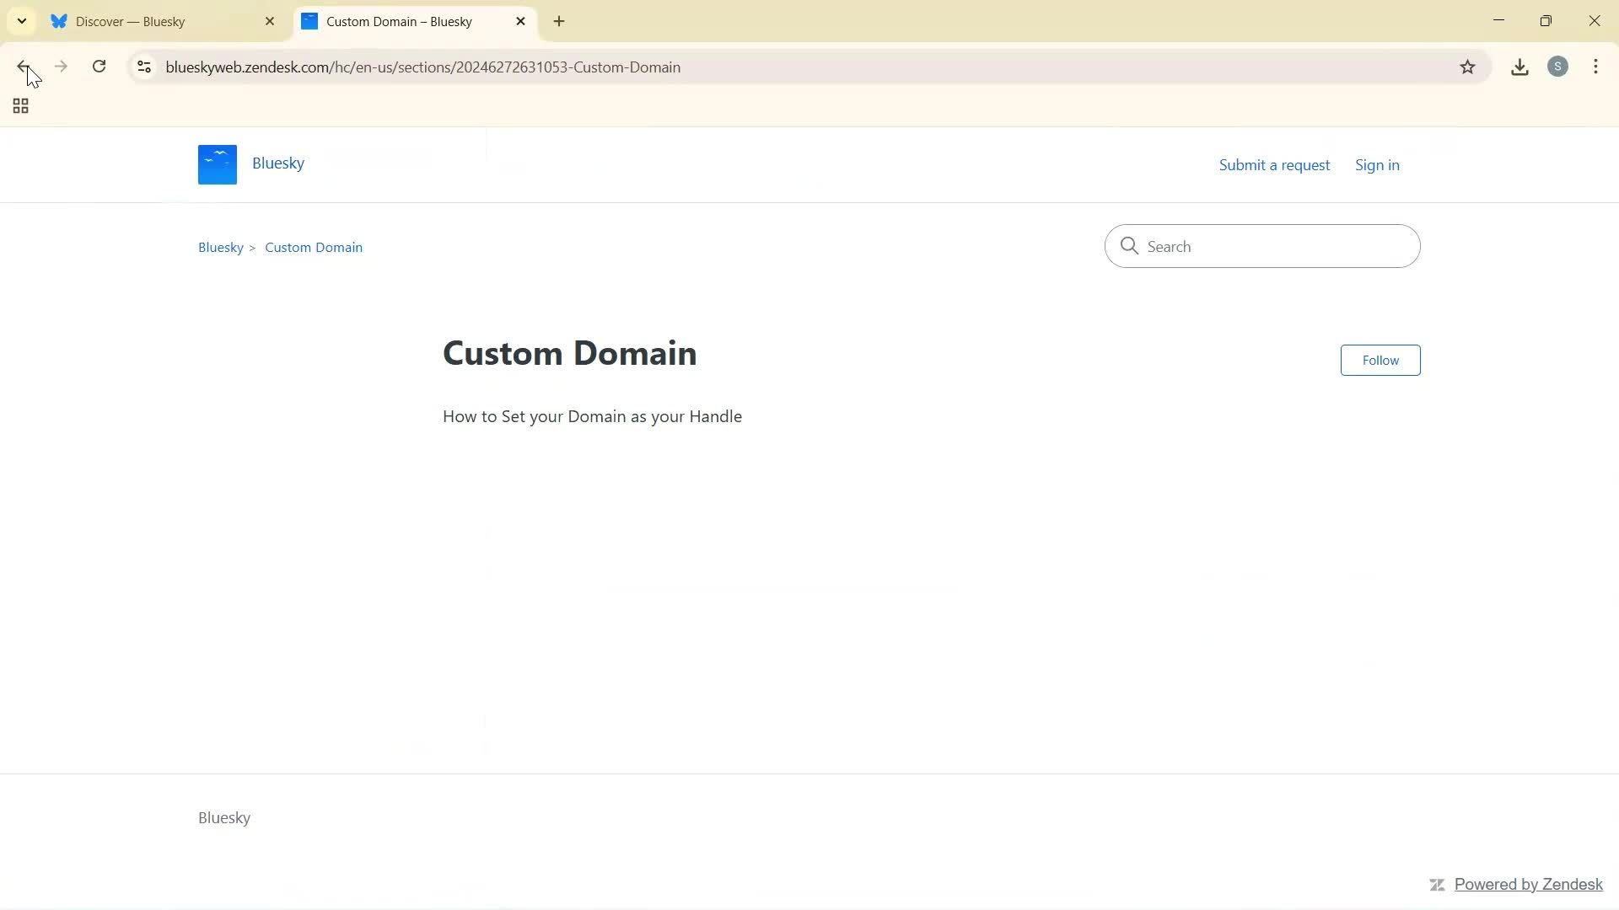Click inside the Search input field

pyautogui.click(x=1261, y=246)
